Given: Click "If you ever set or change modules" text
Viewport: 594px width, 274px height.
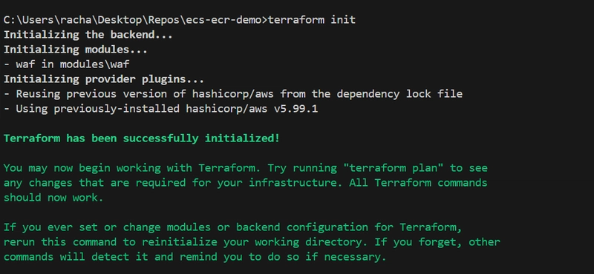Looking at the screenshot, I should [107, 227].
